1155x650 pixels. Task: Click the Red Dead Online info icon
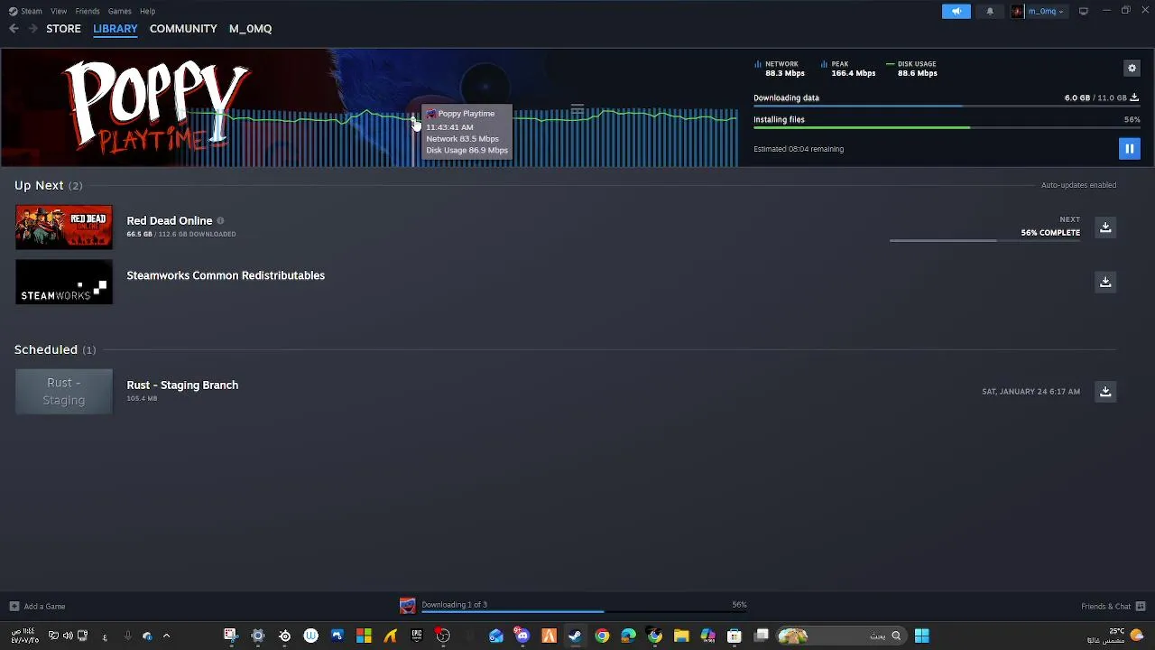(x=220, y=220)
